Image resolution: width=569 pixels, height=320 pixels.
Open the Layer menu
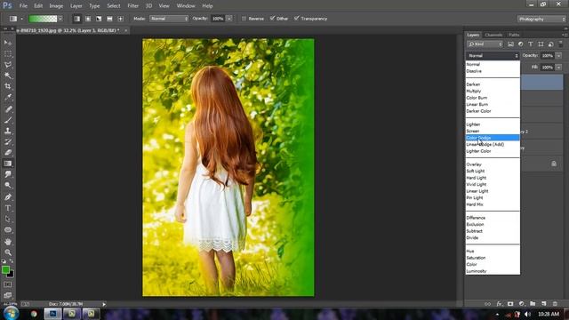click(x=76, y=6)
